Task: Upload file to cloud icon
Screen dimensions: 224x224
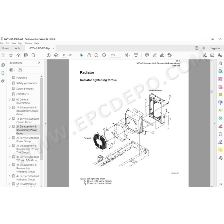Action: pyautogui.click(x=18, y=55)
